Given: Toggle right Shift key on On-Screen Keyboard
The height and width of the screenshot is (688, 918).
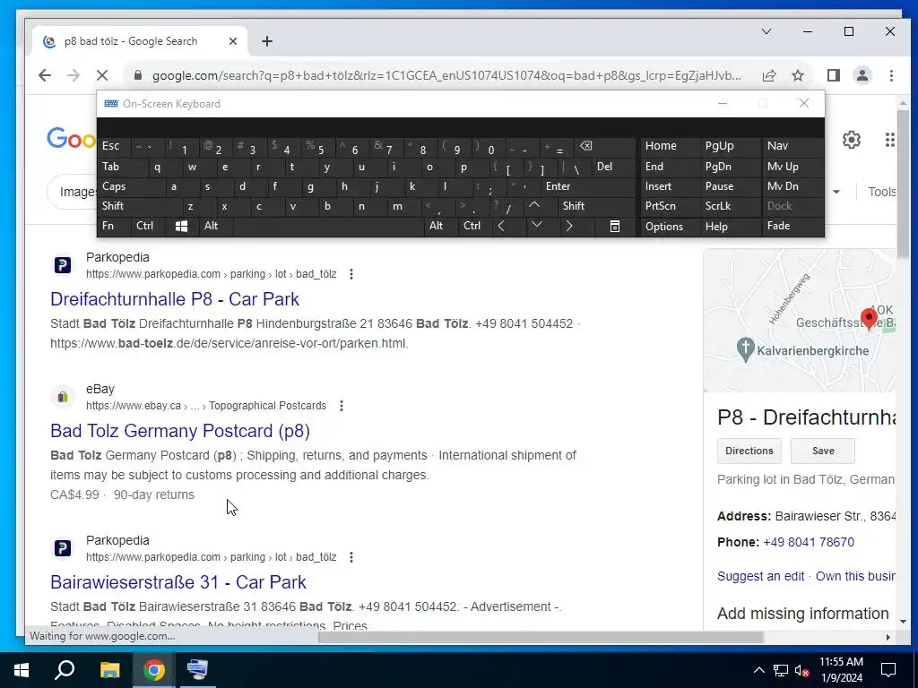Looking at the screenshot, I should (596, 206).
